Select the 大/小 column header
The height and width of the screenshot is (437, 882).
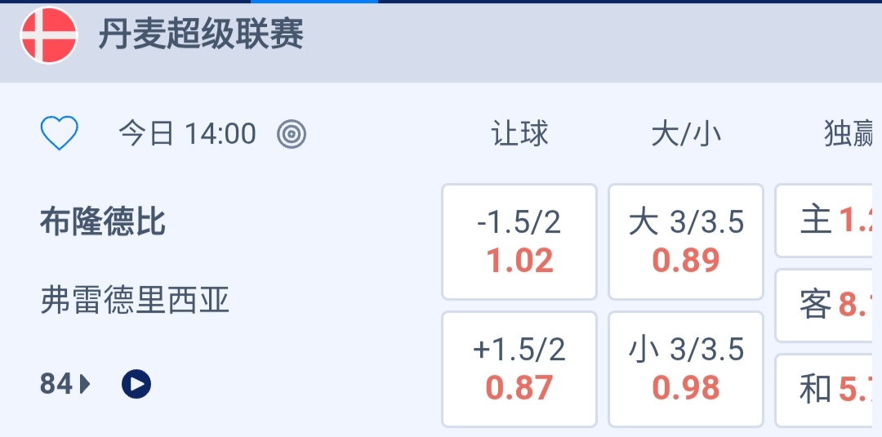[686, 134]
